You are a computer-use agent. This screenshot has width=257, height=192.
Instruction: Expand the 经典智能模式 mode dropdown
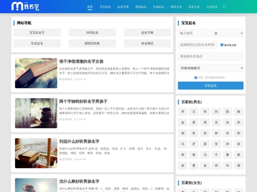211,68
